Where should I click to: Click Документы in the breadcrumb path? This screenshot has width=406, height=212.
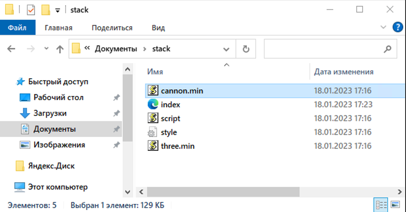[x=116, y=48]
